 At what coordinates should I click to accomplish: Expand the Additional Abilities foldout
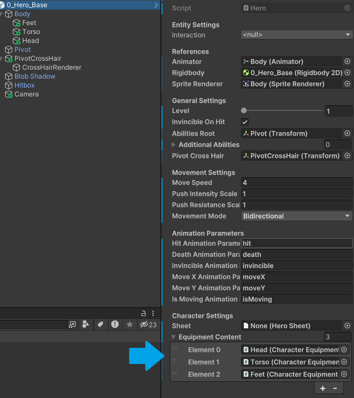(174, 145)
